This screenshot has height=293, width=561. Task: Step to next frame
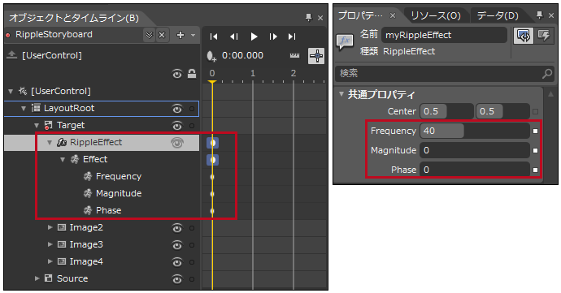click(273, 37)
